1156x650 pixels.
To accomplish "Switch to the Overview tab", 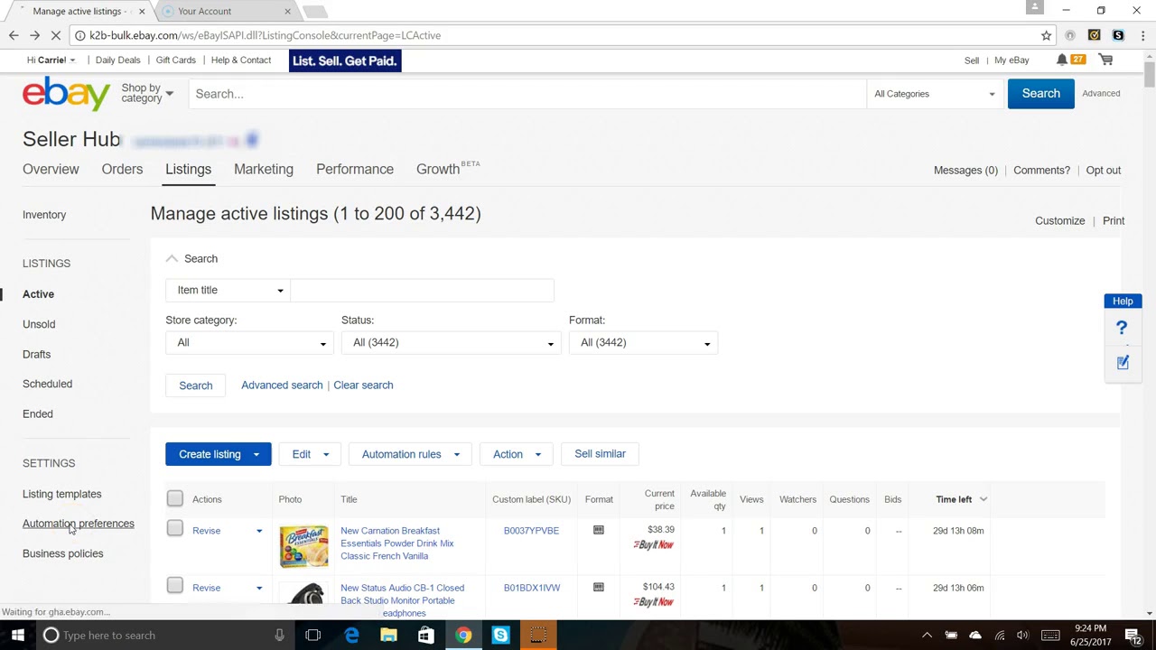I will click(x=51, y=169).
